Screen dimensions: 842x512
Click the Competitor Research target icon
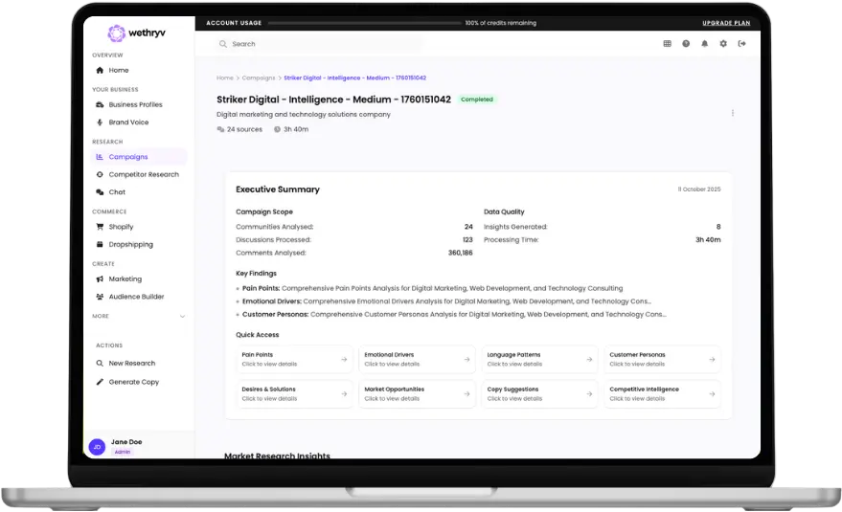(x=100, y=174)
